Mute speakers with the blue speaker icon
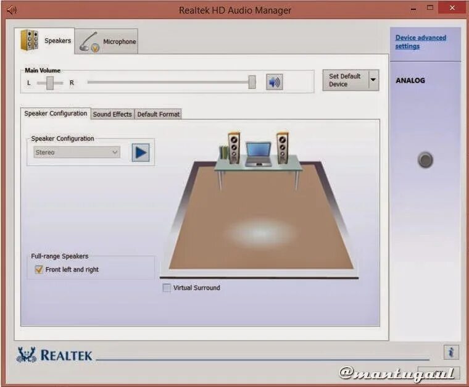469x387 pixels. (274, 82)
